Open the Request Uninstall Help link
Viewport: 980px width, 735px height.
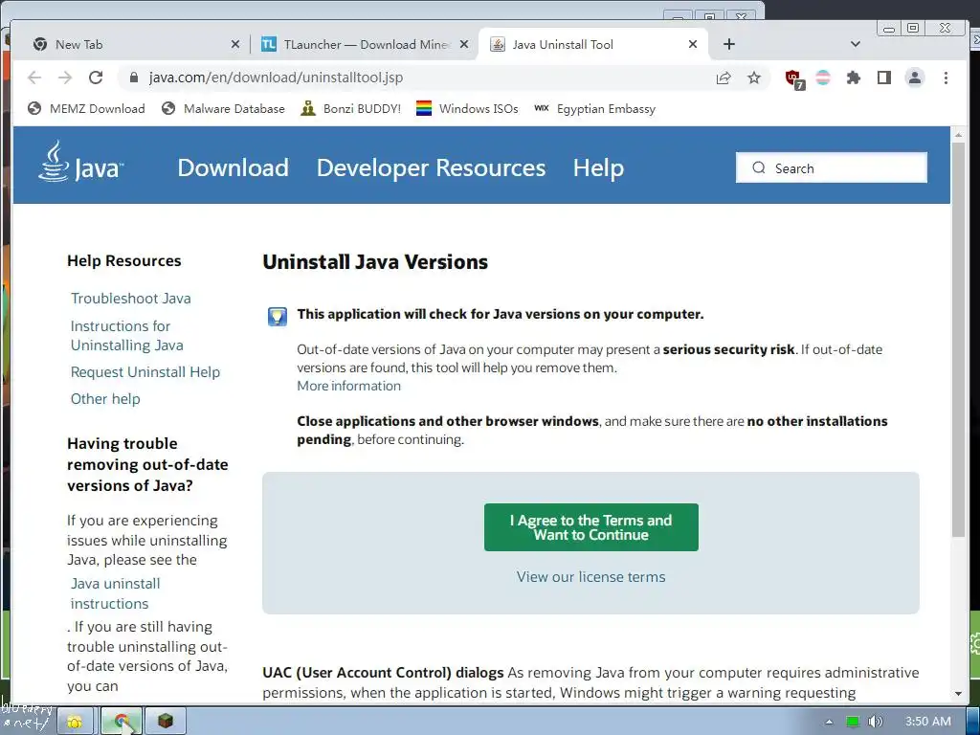[145, 372]
